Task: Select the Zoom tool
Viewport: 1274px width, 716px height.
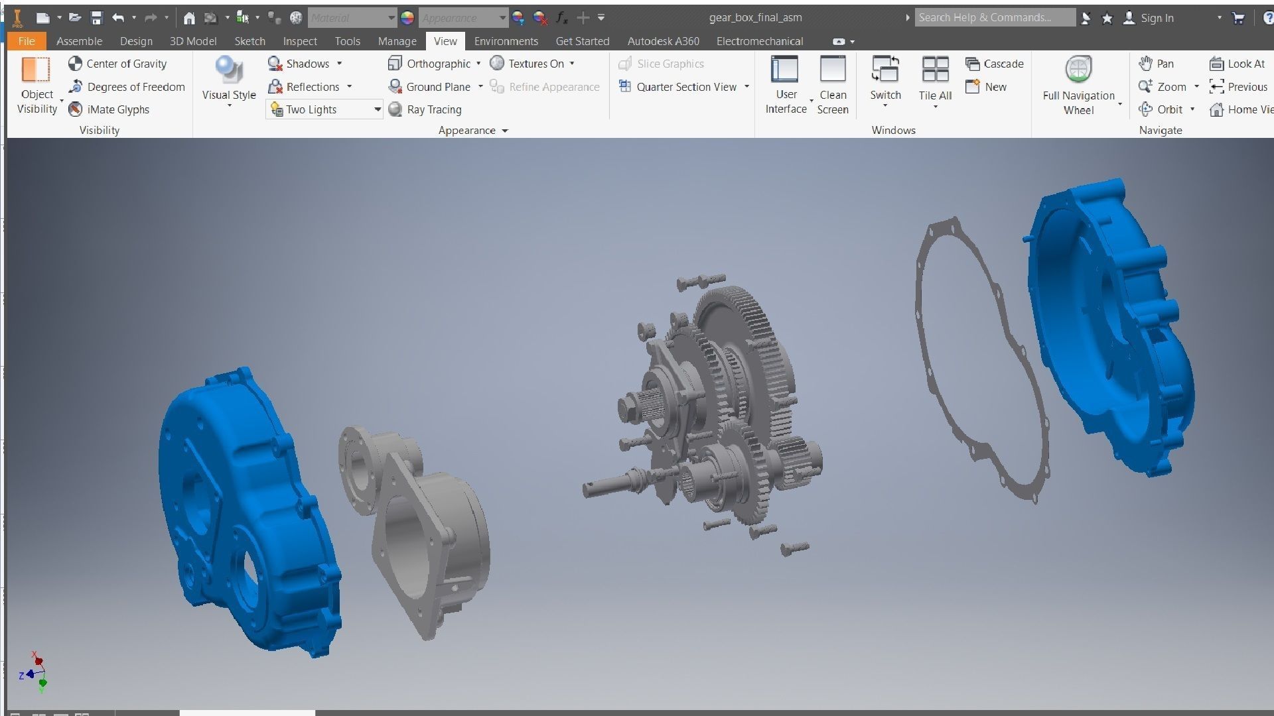Action: [x=1145, y=86]
